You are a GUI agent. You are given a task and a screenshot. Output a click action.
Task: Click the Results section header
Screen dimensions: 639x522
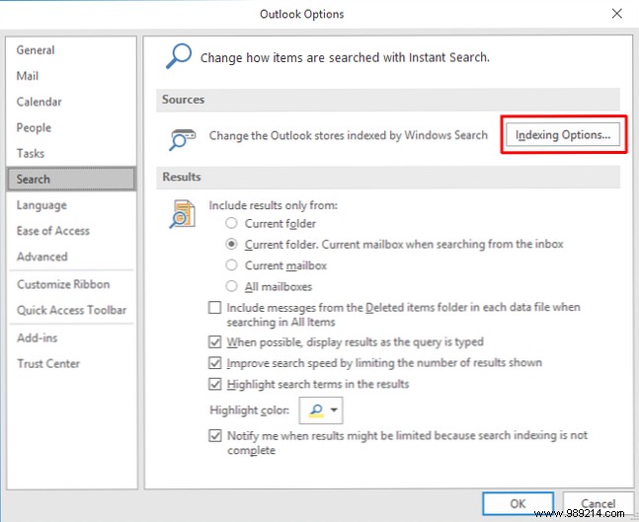(388, 177)
